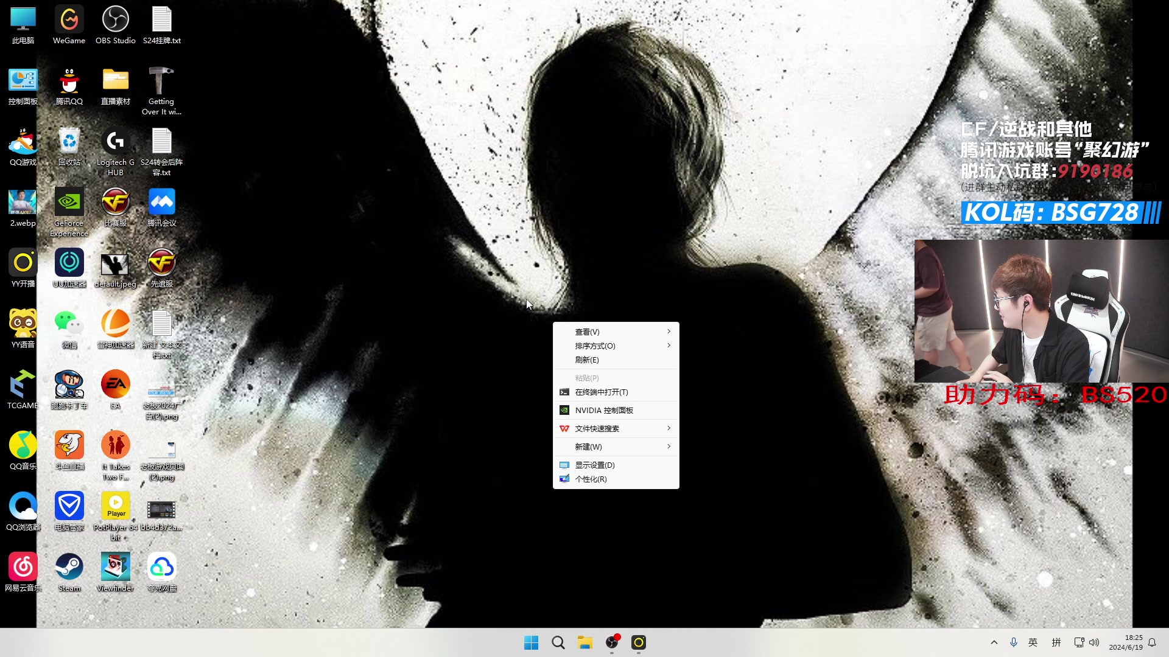Toggle the 英 input language indicator

[x=1033, y=642]
